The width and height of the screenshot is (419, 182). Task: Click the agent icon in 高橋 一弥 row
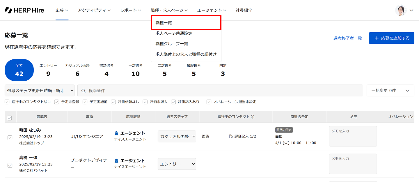coord(116,161)
